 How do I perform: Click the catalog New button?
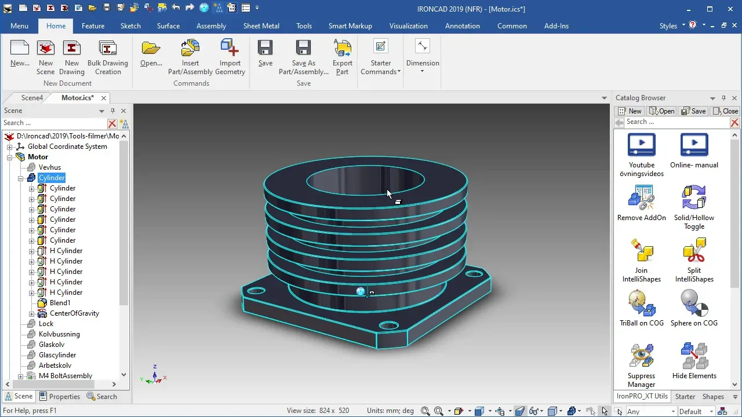click(630, 111)
